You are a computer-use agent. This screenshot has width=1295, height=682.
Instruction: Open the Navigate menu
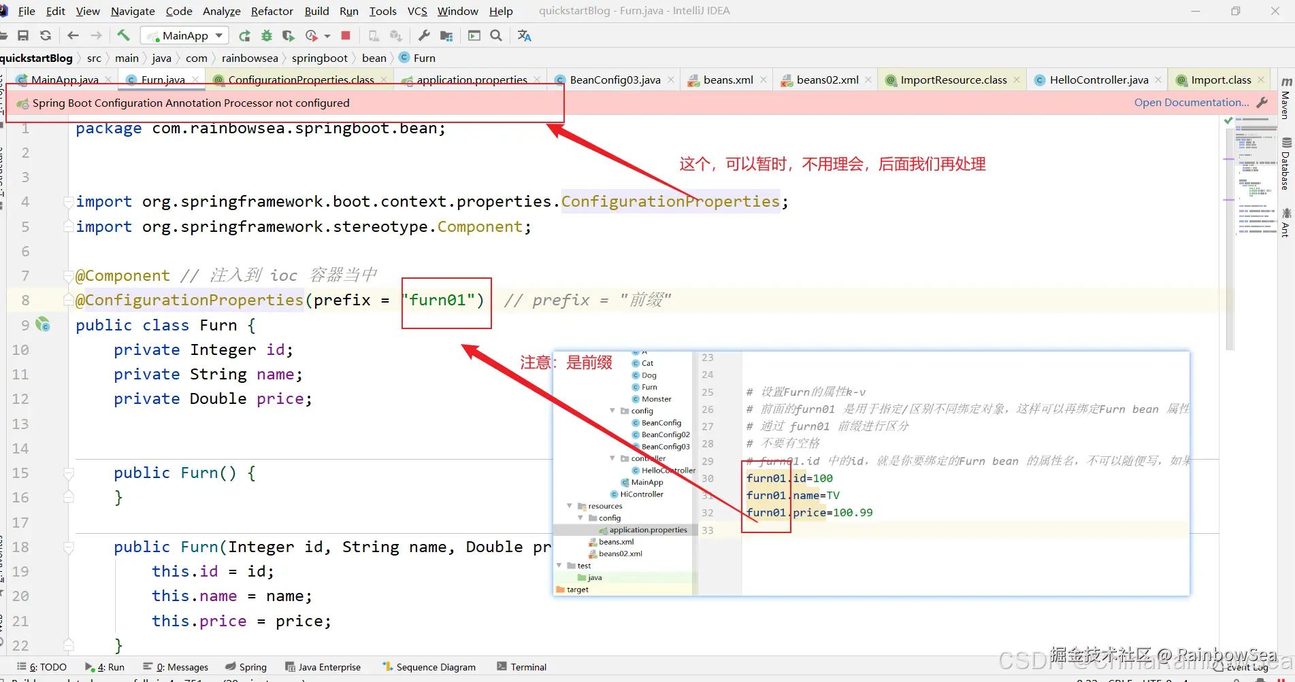click(x=133, y=11)
